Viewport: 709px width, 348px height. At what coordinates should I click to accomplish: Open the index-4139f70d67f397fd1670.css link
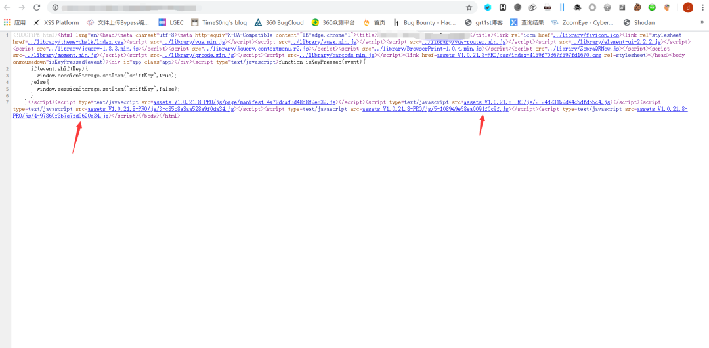pos(519,55)
